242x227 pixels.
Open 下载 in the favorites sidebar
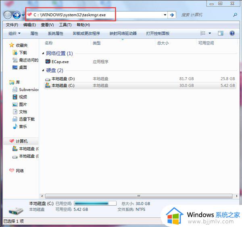click(23, 53)
